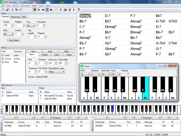Image resolution: width=181 pixels, height=136 pixels.
Task: Click the Play button in toolbar
Action: [35, 10]
